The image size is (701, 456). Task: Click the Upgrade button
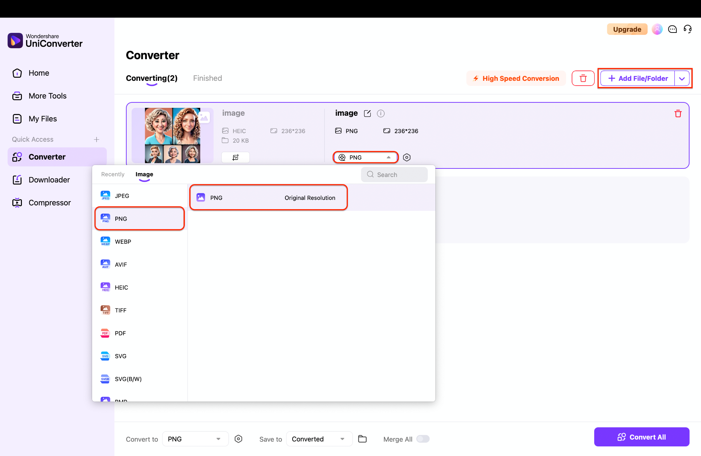[627, 29]
